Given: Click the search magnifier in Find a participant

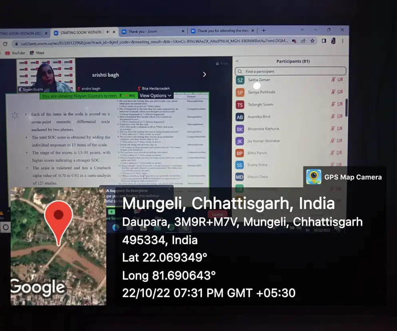Looking at the screenshot, I should click(240, 72).
